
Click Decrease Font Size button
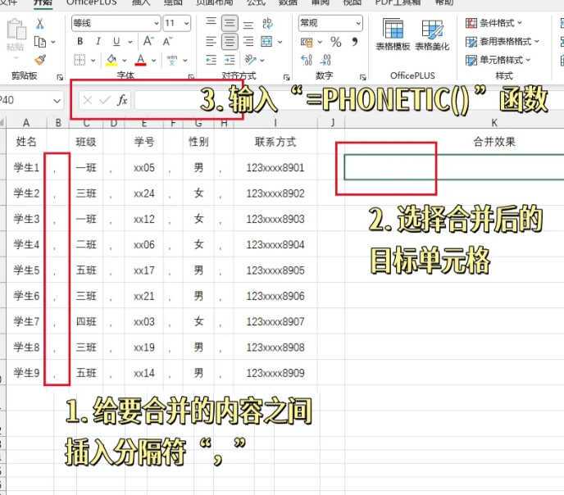click(167, 41)
